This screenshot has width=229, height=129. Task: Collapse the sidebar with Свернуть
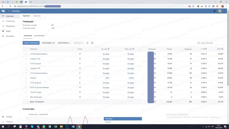(9, 122)
